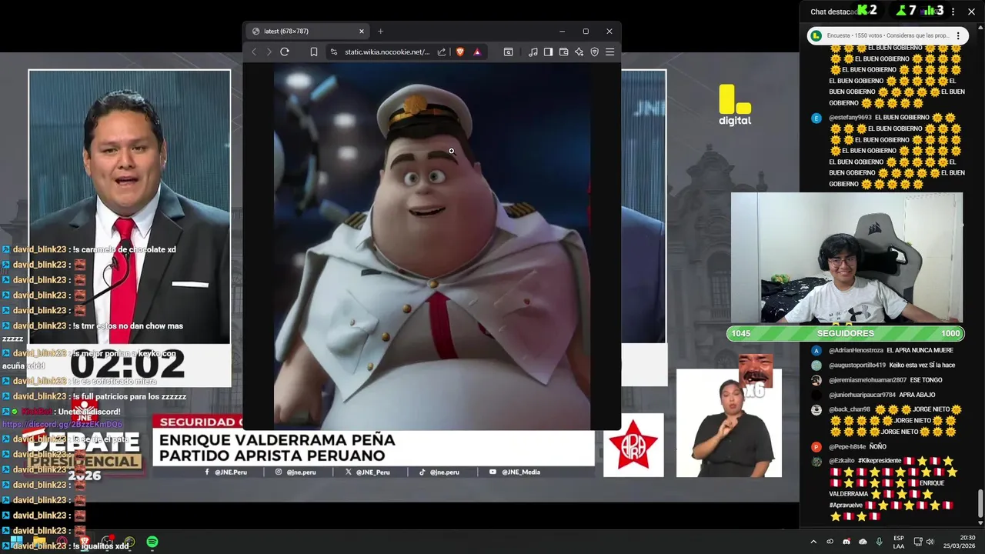Screen dimensions: 985x554
Task: Click @Pepe-h8t4e 'ÑOÑO' message
Action: coord(857,446)
